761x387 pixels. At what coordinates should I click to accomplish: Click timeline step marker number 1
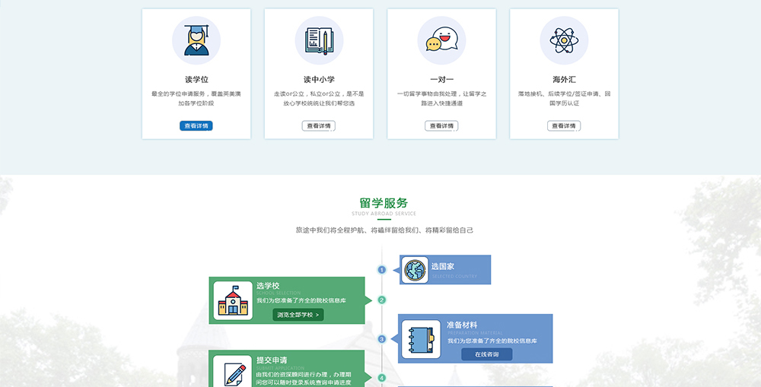(382, 270)
